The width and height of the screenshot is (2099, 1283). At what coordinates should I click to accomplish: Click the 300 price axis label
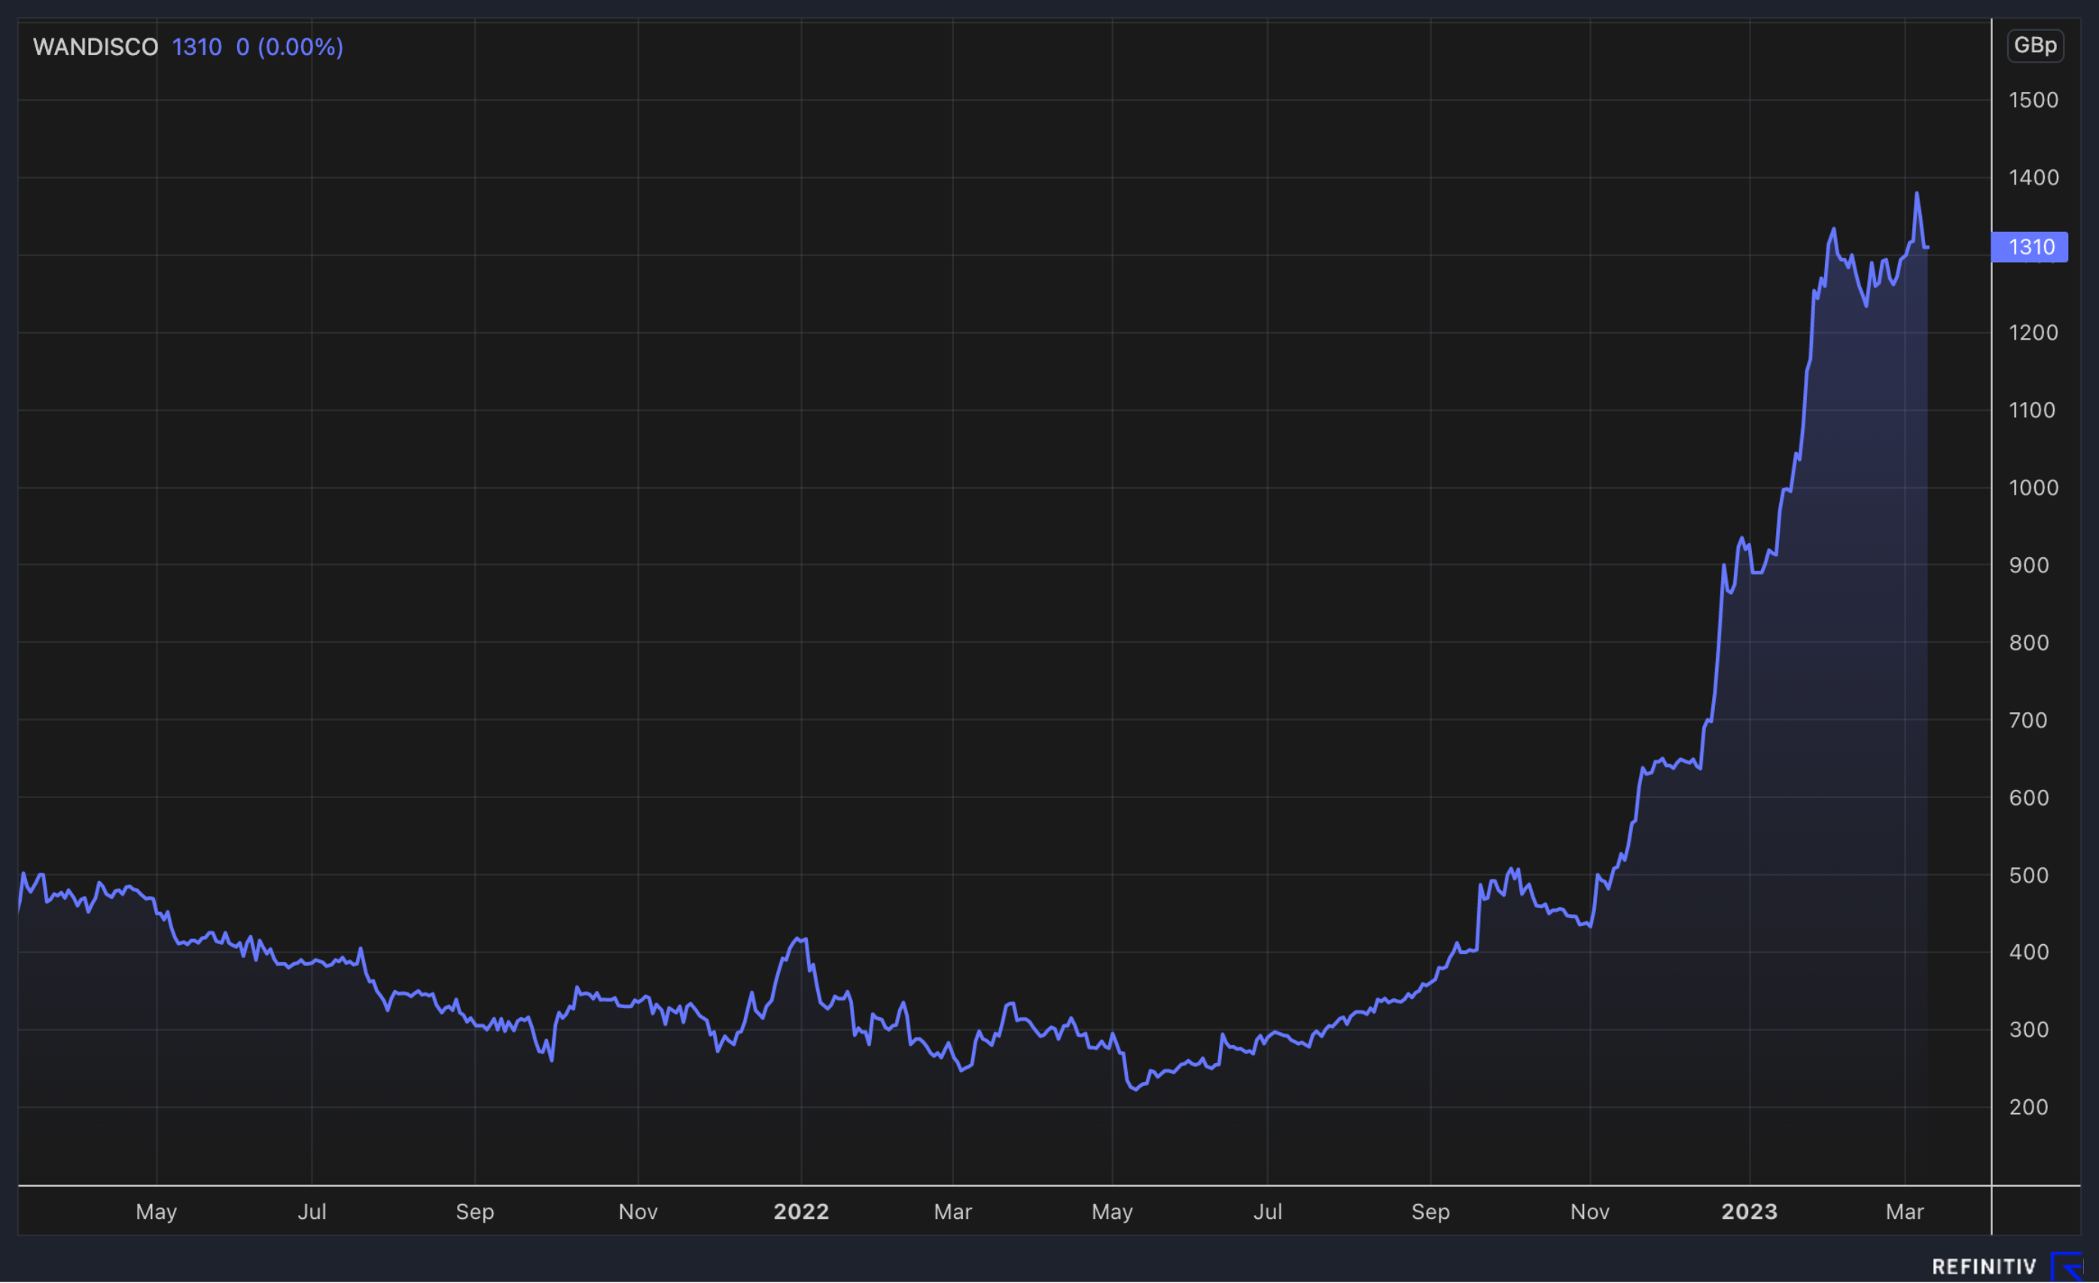2029,1030
